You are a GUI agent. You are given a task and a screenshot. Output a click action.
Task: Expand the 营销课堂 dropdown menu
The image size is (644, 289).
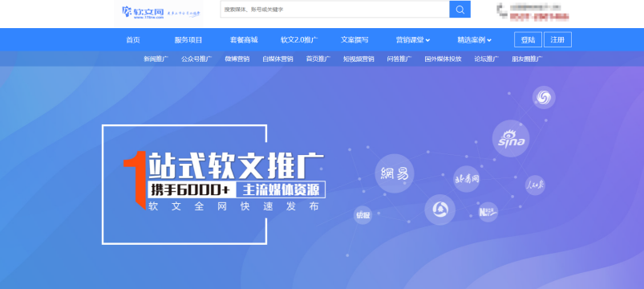tap(413, 40)
